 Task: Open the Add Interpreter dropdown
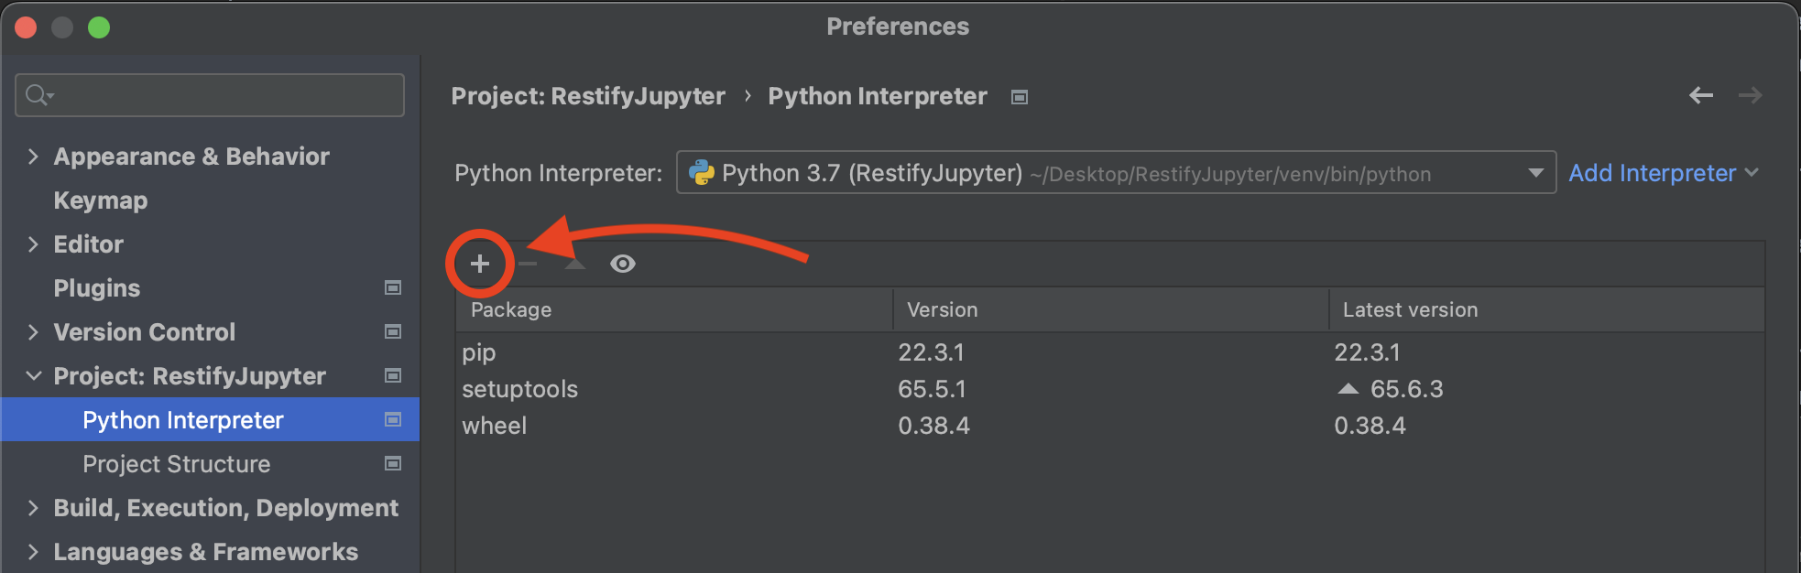coord(1663,173)
